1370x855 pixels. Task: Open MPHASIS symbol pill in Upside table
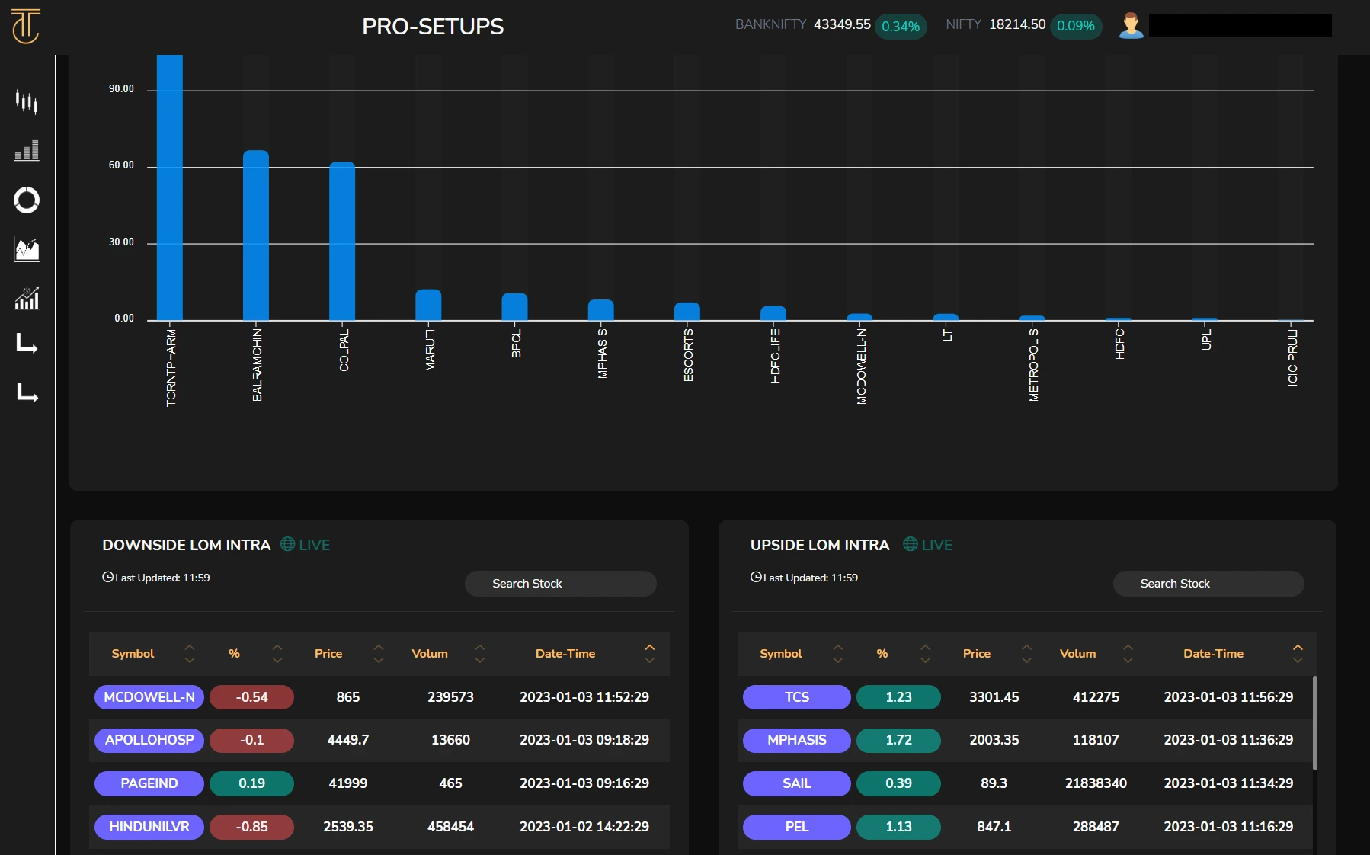point(797,740)
